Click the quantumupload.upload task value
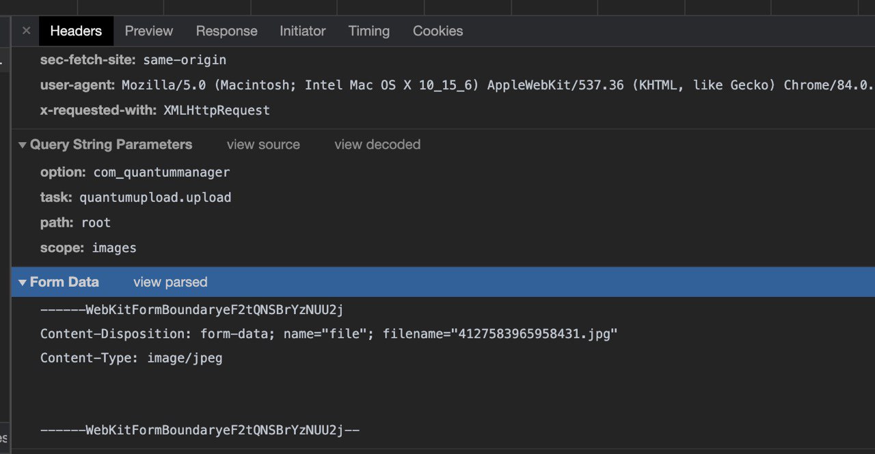875x454 pixels. [155, 197]
